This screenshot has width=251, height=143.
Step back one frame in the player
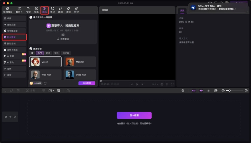click(132, 84)
